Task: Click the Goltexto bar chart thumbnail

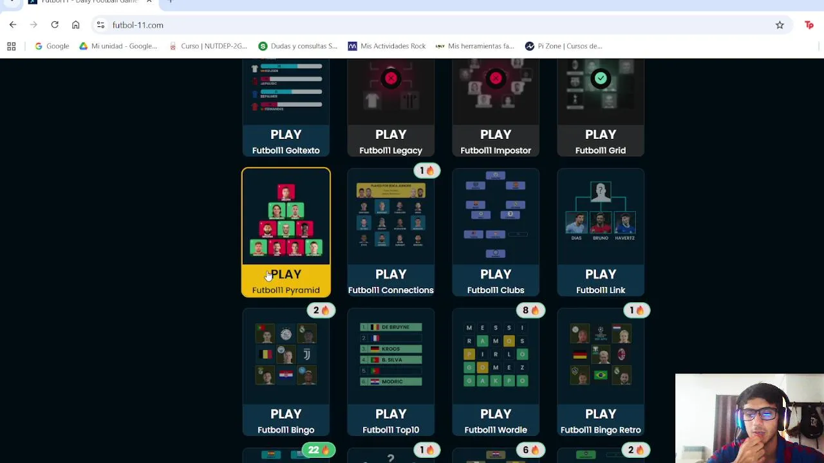Action: [286, 87]
